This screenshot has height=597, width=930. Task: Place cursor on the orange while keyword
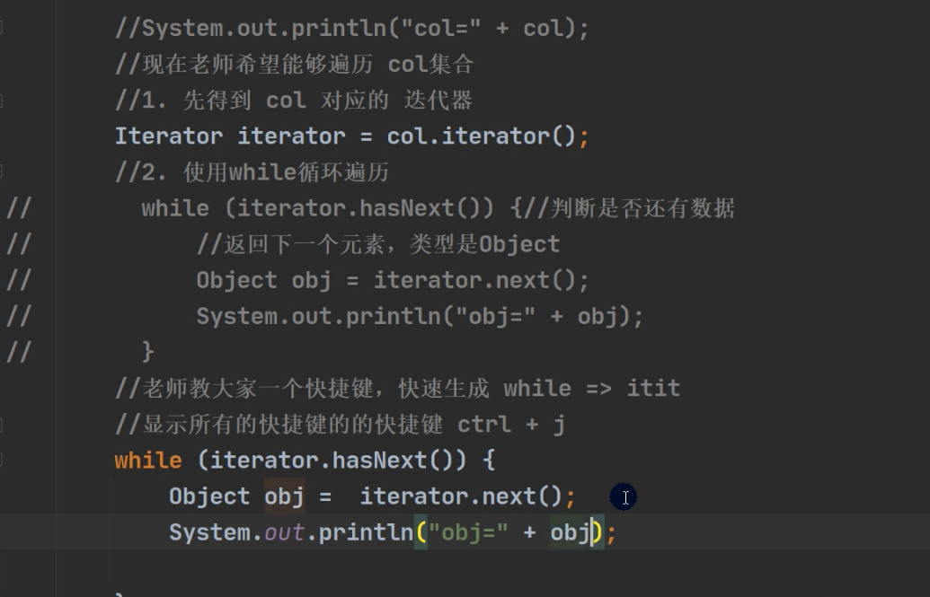click(147, 461)
